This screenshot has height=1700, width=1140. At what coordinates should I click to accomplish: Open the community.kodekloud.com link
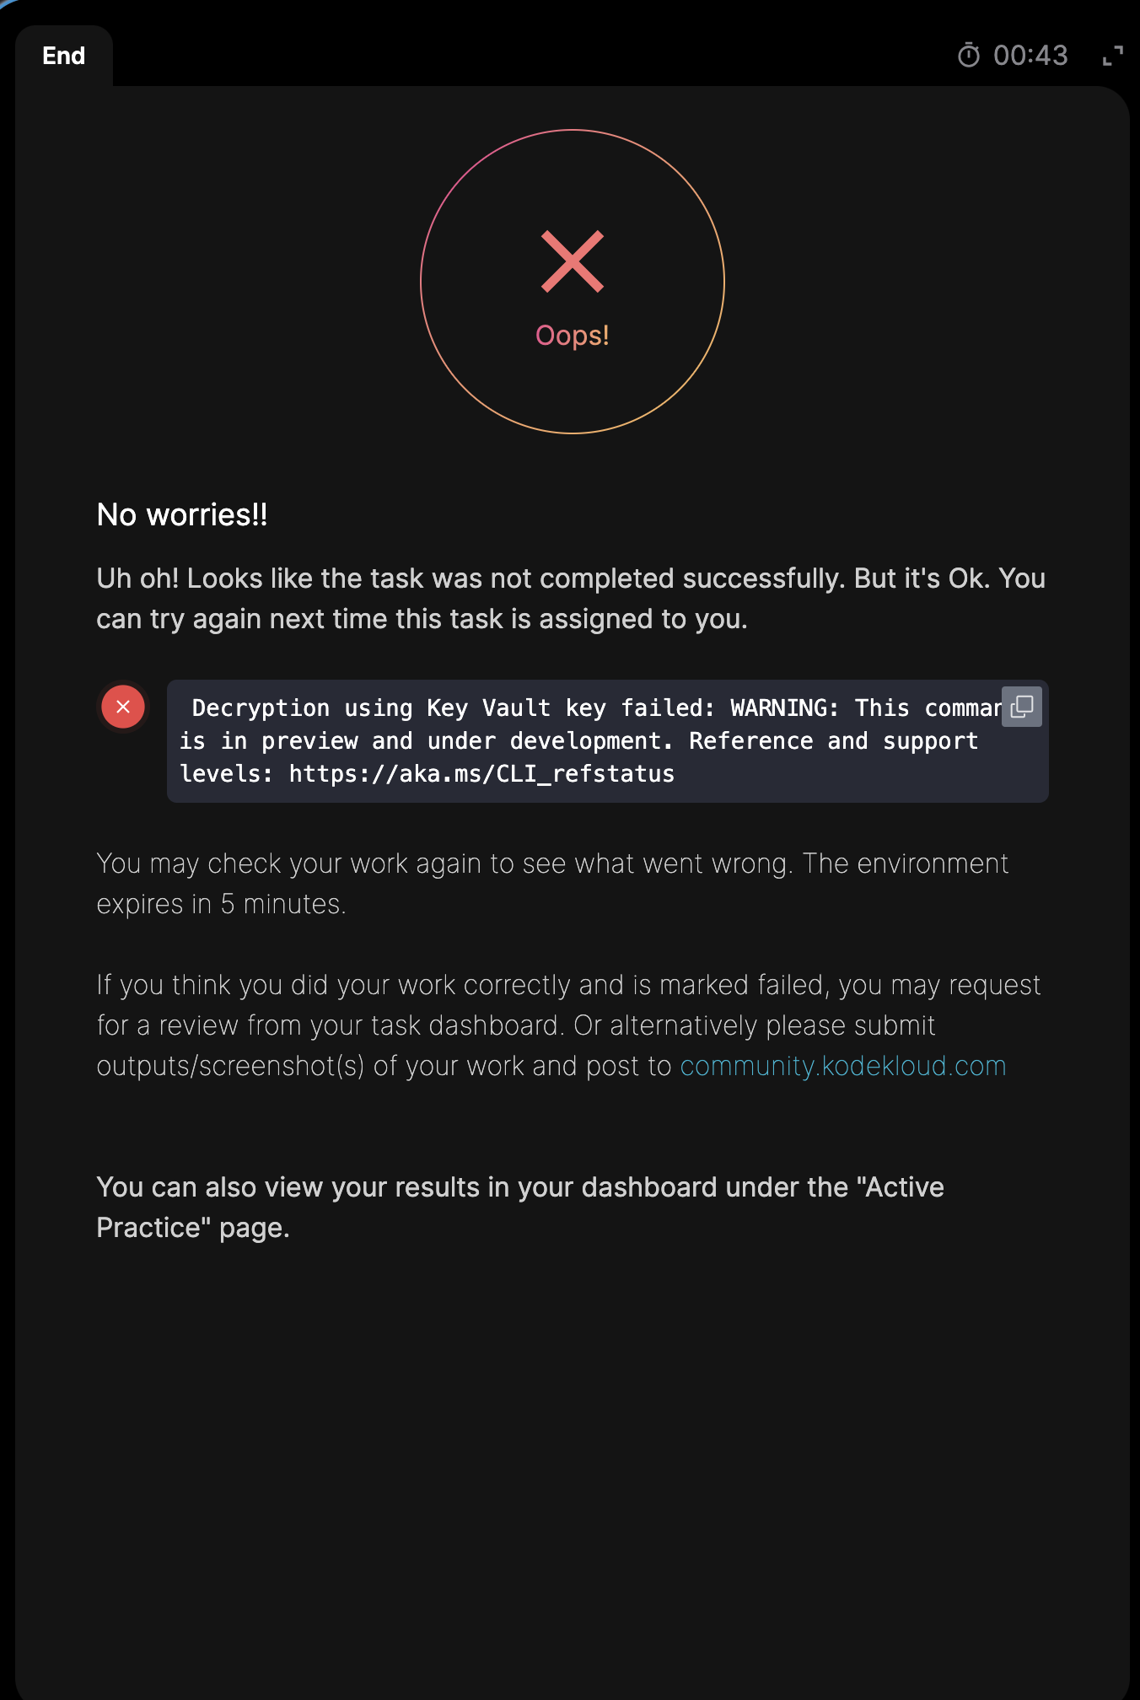point(843,1066)
